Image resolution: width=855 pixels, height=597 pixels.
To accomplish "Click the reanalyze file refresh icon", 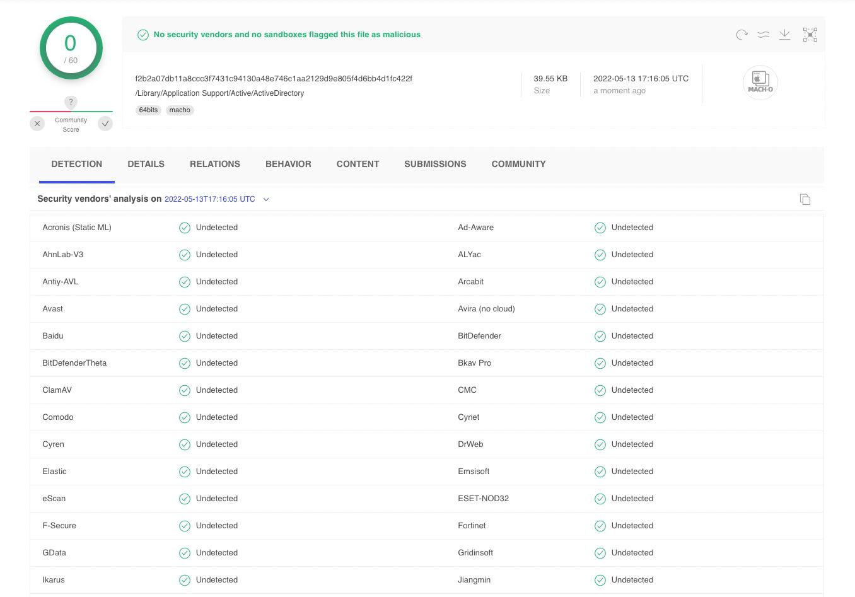I will (x=742, y=35).
